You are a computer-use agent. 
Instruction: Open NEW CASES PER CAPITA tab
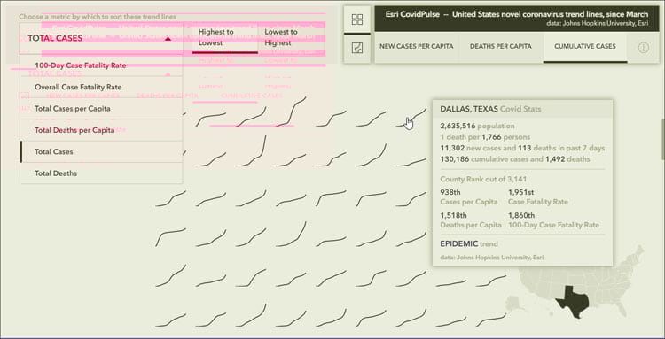pyautogui.click(x=417, y=47)
